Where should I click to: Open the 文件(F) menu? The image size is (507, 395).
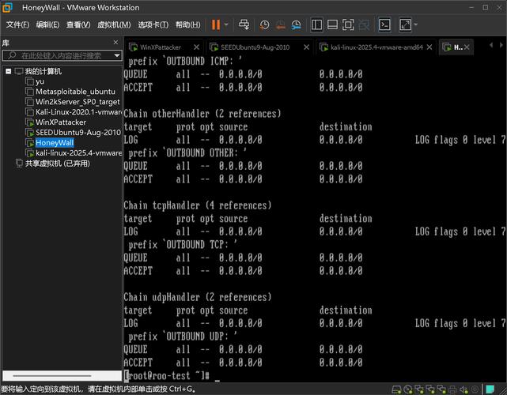17,24
